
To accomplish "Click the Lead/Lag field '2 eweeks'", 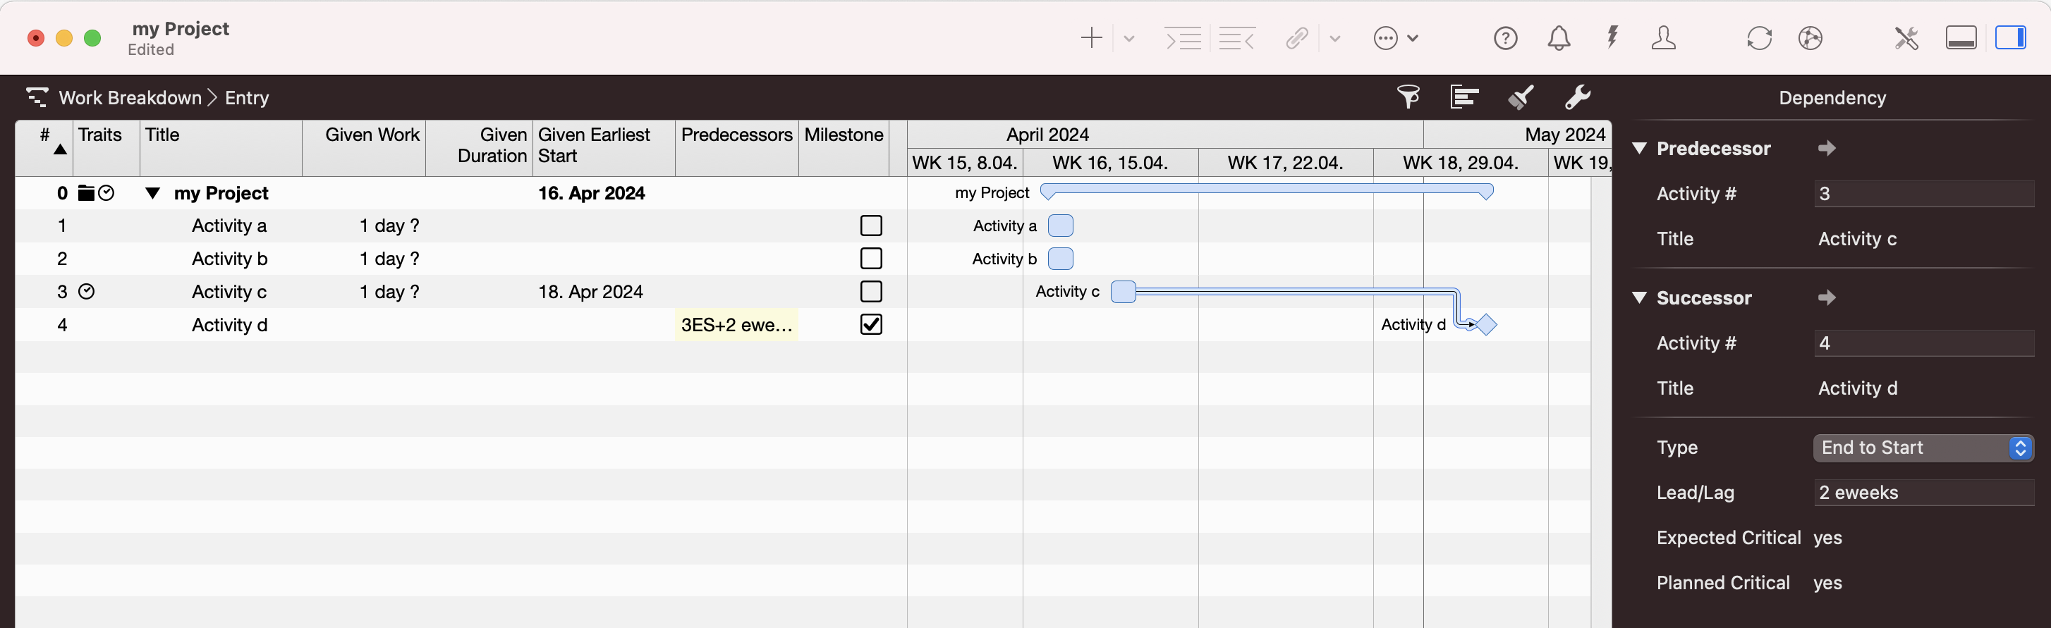I will click(x=1923, y=493).
